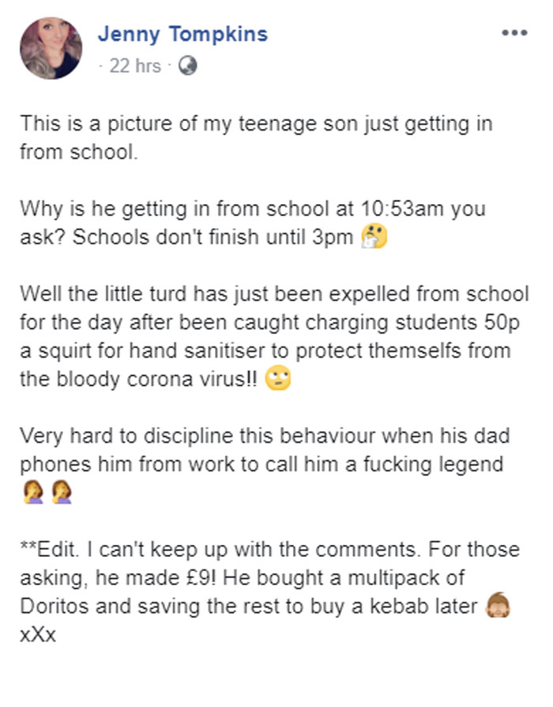The width and height of the screenshot is (553, 707).
Task: Click the eye-roll emoji after 'virus!!'
Action: [x=280, y=379]
